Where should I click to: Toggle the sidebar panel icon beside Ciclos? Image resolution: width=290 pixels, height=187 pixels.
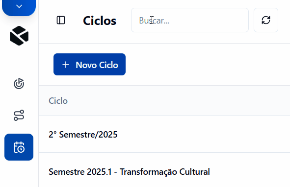pos(61,20)
